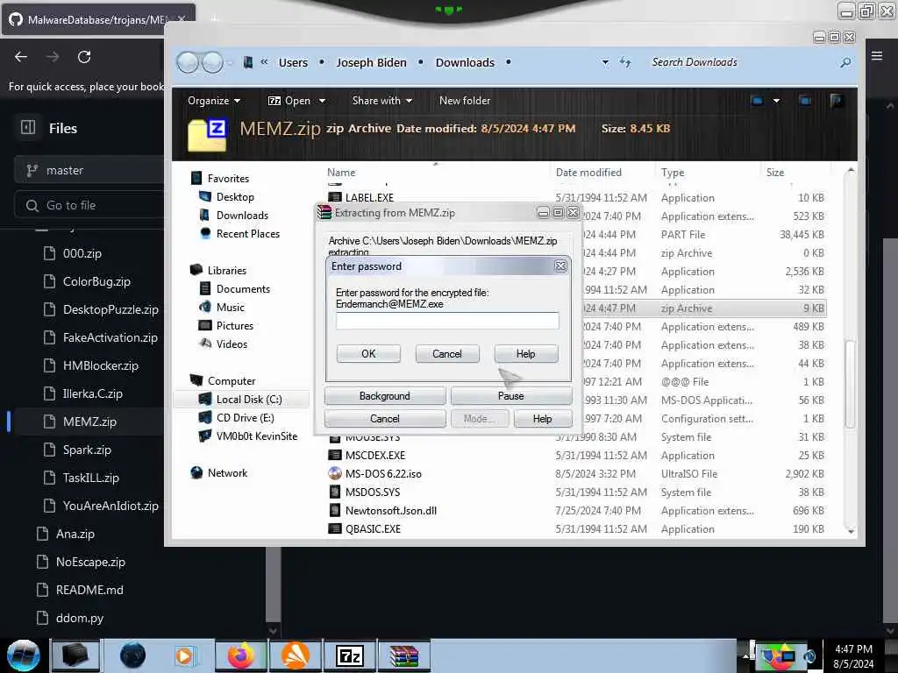Click the browser back arrow
898x673 pixels.
21,57
